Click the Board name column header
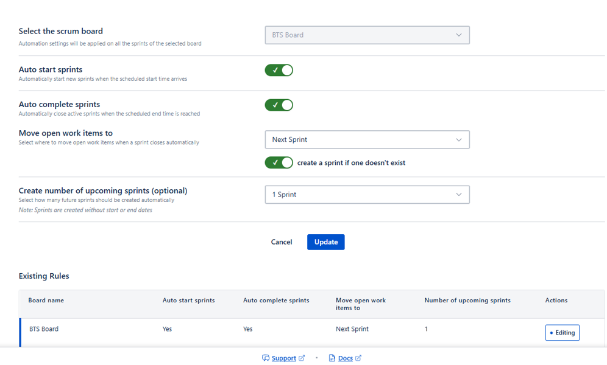This screenshot has width=607, height=365. point(46,301)
